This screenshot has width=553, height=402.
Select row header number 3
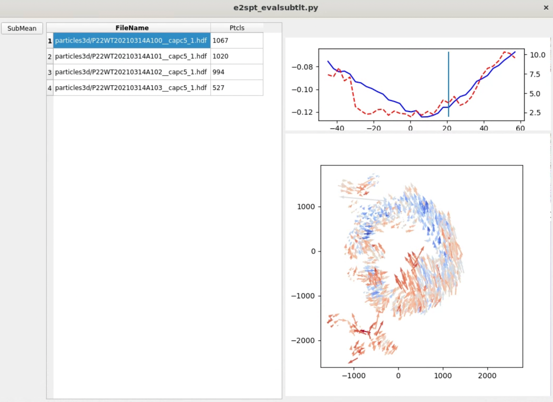50,72
